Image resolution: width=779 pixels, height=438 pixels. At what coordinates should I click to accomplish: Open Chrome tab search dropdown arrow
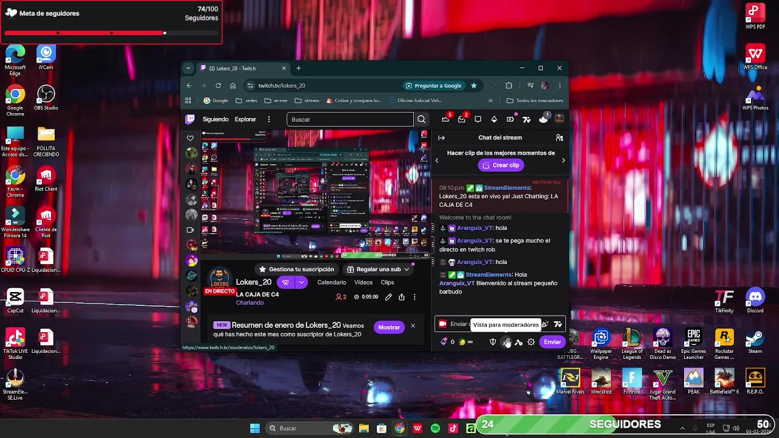(x=189, y=68)
